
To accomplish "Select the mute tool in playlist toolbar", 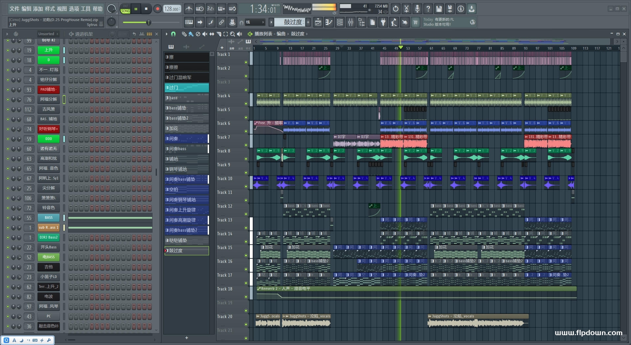I will 205,34.
